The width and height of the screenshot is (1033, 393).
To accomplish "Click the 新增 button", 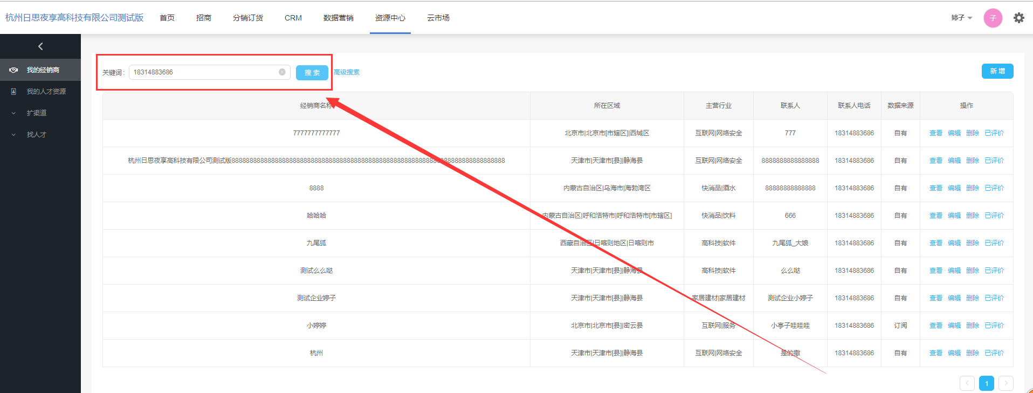I will (997, 71).
